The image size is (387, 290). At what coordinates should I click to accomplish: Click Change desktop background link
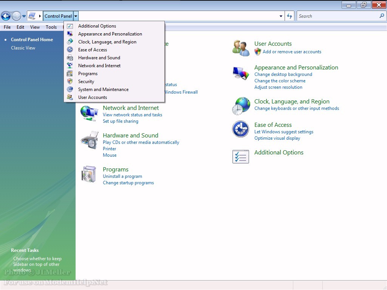point(283,74)
